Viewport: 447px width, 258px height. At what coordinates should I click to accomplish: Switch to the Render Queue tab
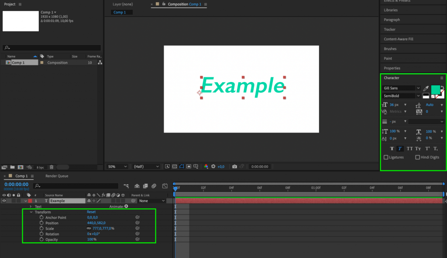(x=57, y=176)
